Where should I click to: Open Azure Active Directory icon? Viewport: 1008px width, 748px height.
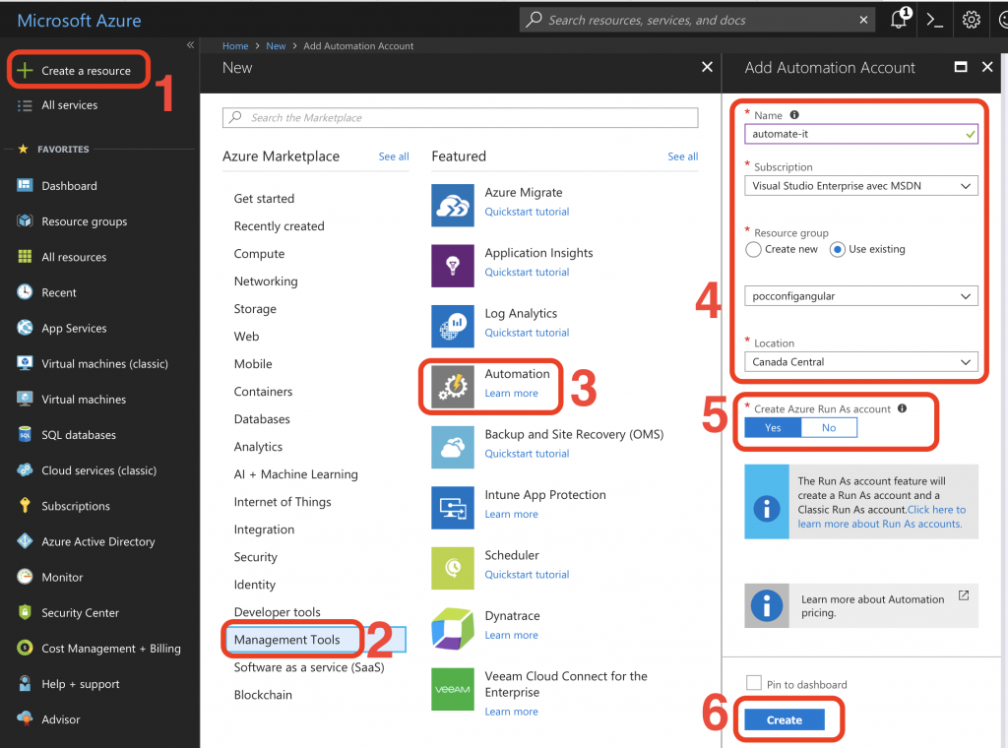(25, 541)
